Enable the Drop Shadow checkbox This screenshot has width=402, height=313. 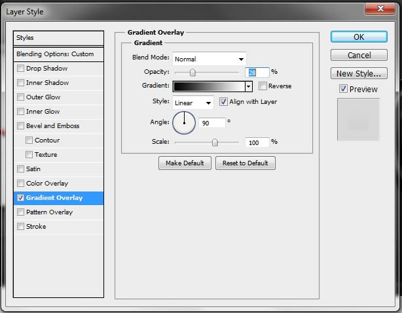point(20,69)
